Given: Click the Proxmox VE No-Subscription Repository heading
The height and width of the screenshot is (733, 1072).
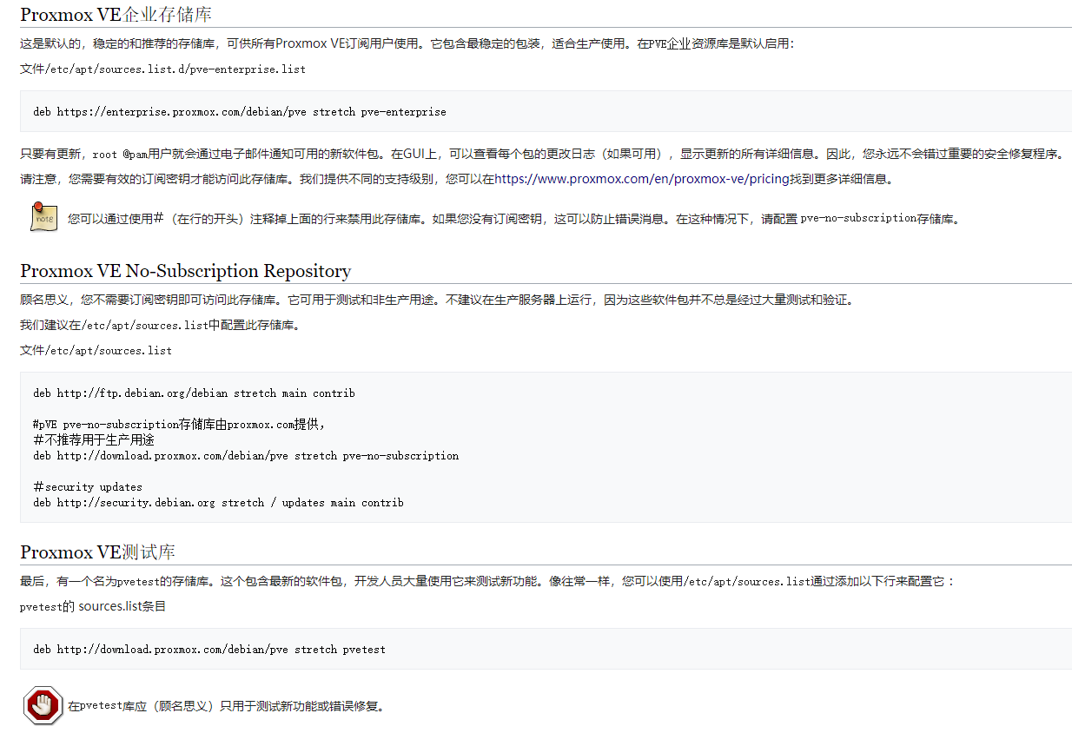Looking at the screenshot, I should (185, 271).
